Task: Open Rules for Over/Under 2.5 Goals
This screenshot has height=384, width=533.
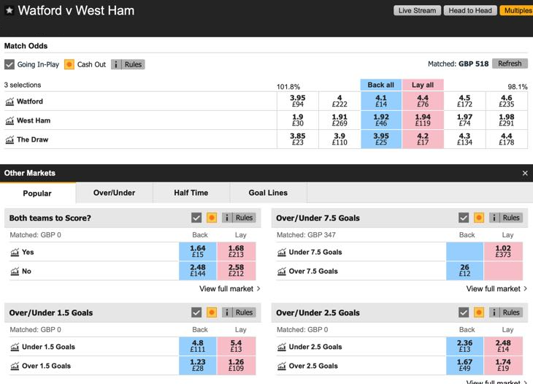Action: pos(506,312)
